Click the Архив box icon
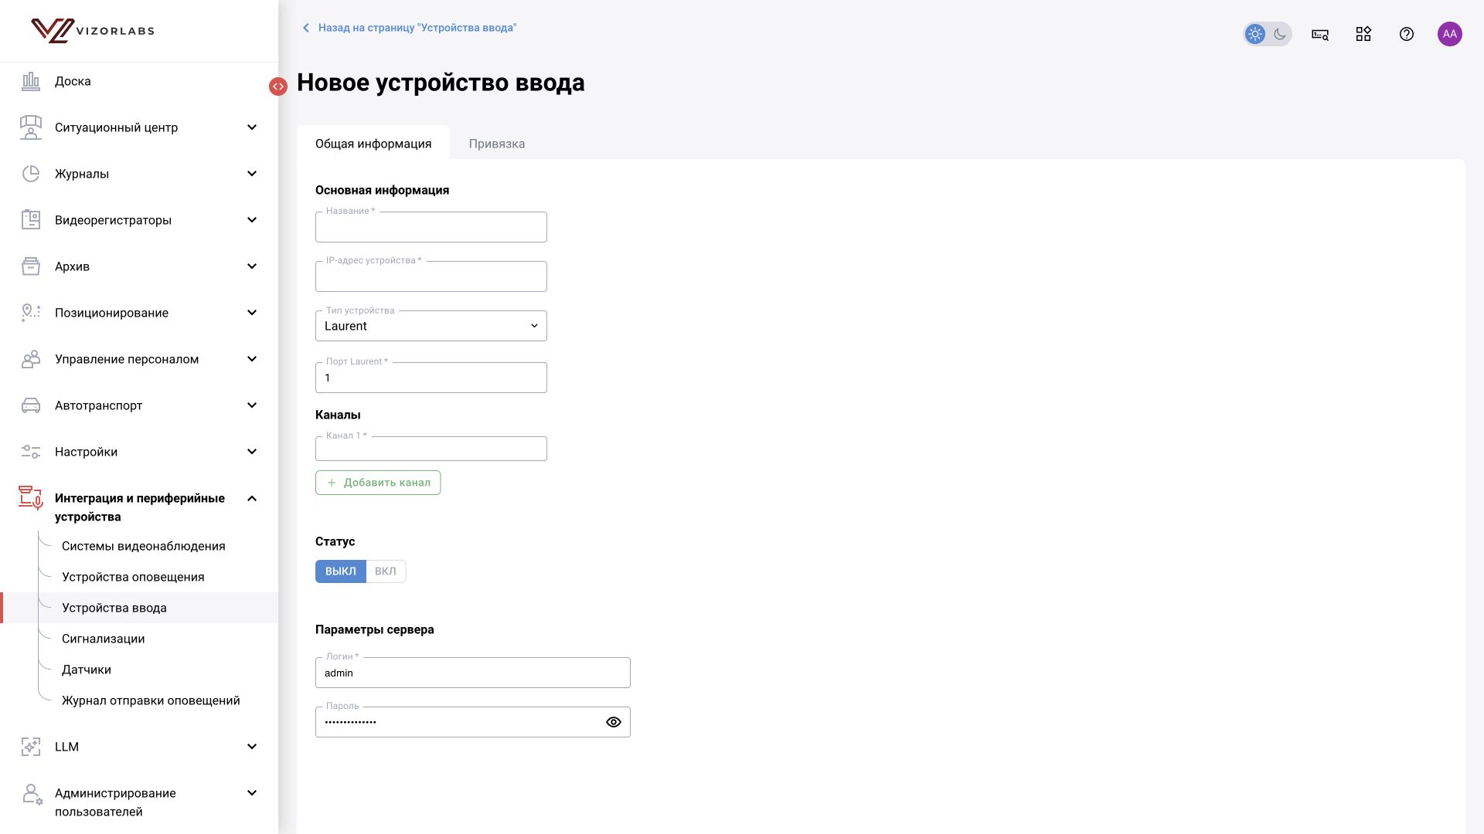 point(31,266)
